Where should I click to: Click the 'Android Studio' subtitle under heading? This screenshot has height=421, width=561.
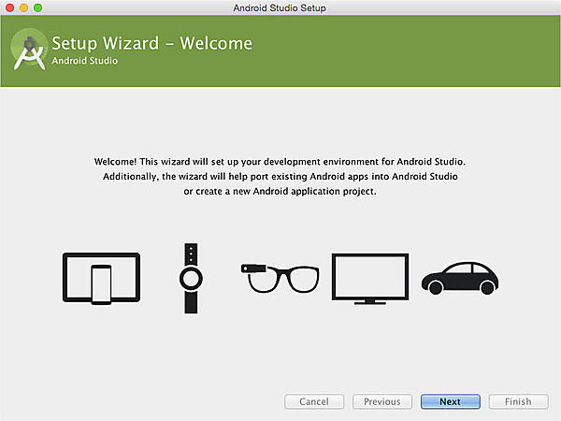(85, 61)
